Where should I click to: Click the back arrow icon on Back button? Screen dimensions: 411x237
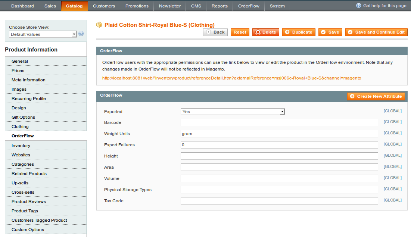click(208, 32)
